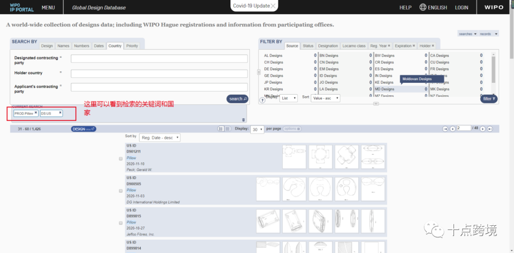Select FR Designs source row

pyautogui.click(x=456, y=69)
